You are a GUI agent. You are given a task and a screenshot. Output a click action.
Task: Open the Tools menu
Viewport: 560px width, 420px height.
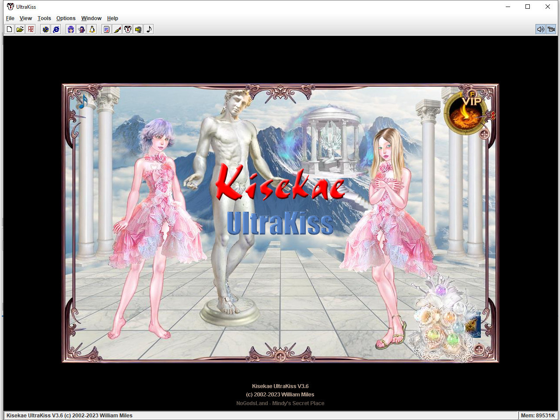[x=44, y=18]
